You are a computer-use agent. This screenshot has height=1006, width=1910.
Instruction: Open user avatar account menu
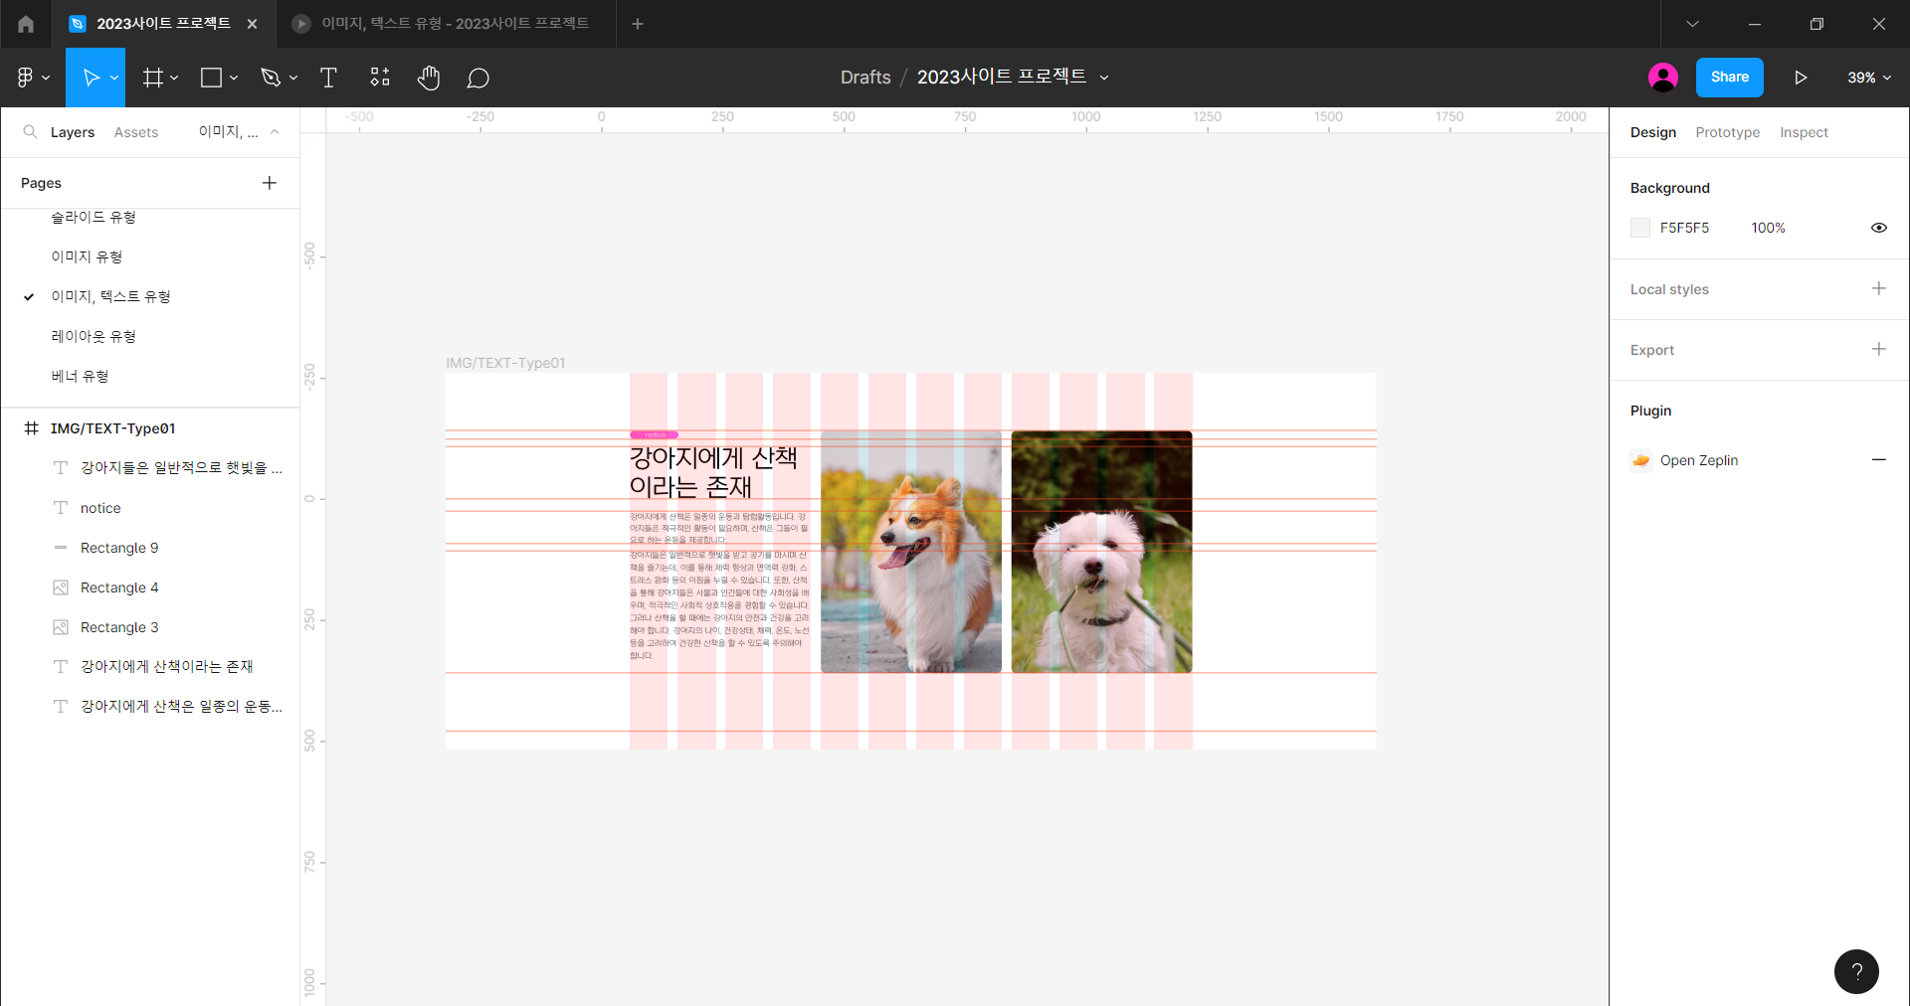(x=1663, y=78)
